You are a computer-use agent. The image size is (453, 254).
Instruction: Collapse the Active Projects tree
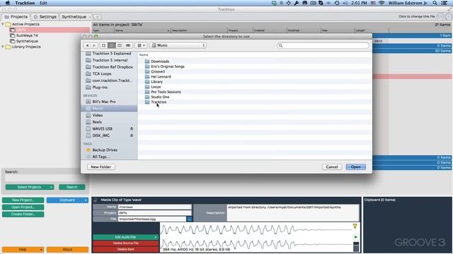tap(3, 24)
